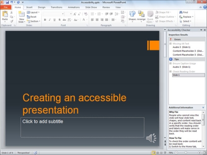Switch to the Review tab
Image resolution: width=207 pixels, height=155 pixels.
point(106,7)
